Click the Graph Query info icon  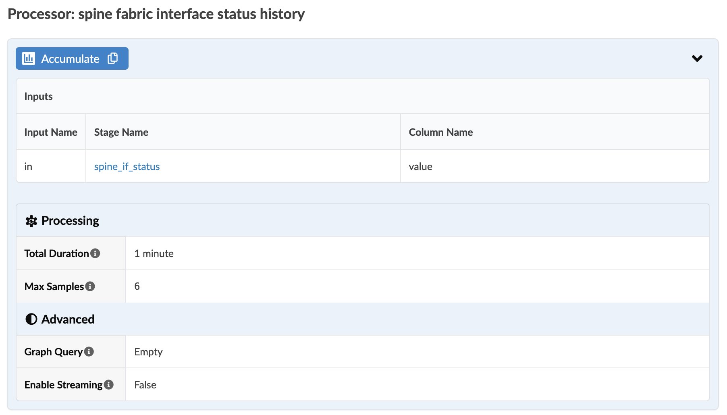[89, 352]
